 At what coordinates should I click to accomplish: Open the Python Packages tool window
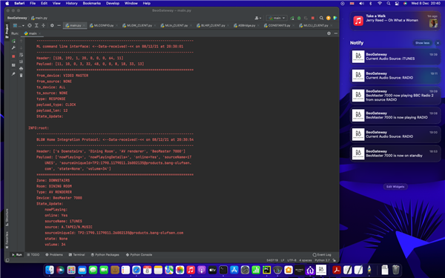(105, 255)
